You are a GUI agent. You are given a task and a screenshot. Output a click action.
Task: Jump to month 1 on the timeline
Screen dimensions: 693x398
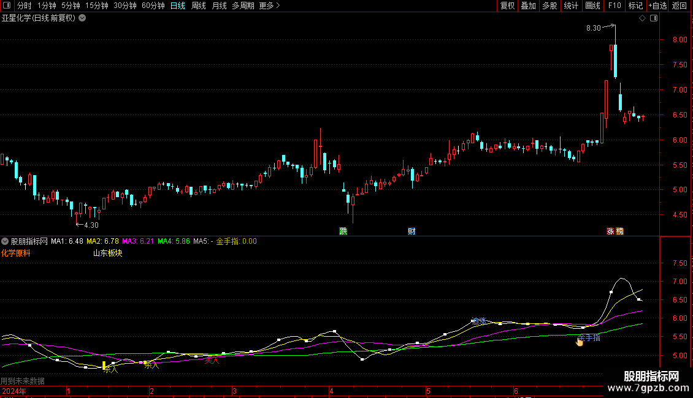pos(69,391)
